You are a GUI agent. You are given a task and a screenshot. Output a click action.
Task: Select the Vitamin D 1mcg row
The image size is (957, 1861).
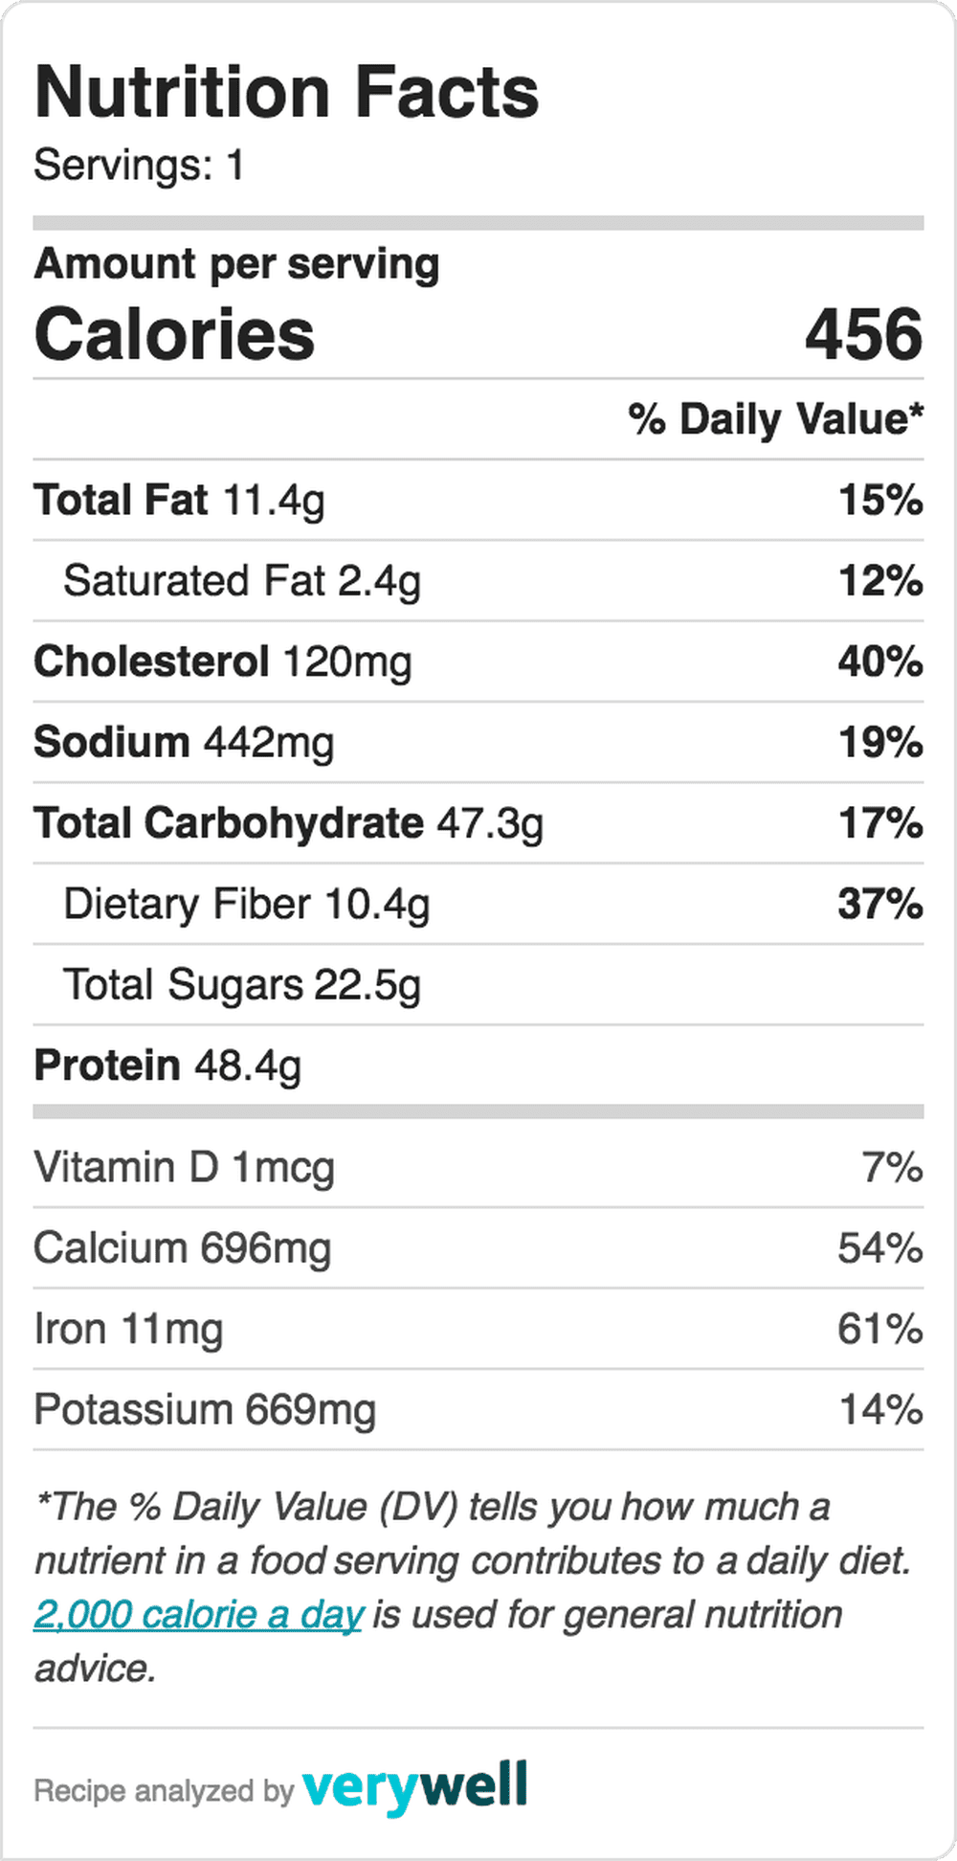[478, 1168]
